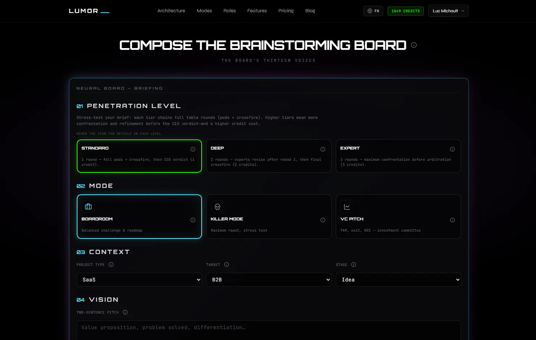This screenshot has width=536, height=340.
Task: Click the info icon on the Expert card
Action: [x=452, y=149]
